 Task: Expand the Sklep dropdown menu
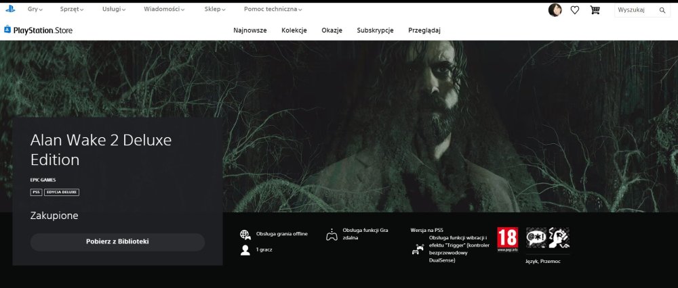click(215, 9)
